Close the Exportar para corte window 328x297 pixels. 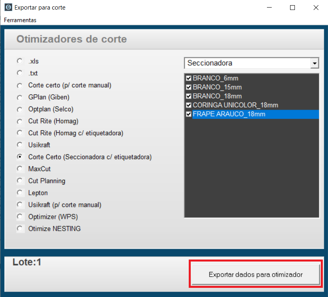point(316,8)
